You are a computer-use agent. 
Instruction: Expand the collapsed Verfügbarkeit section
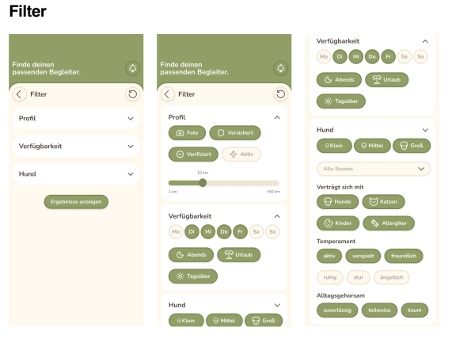[x=76, y=147]
